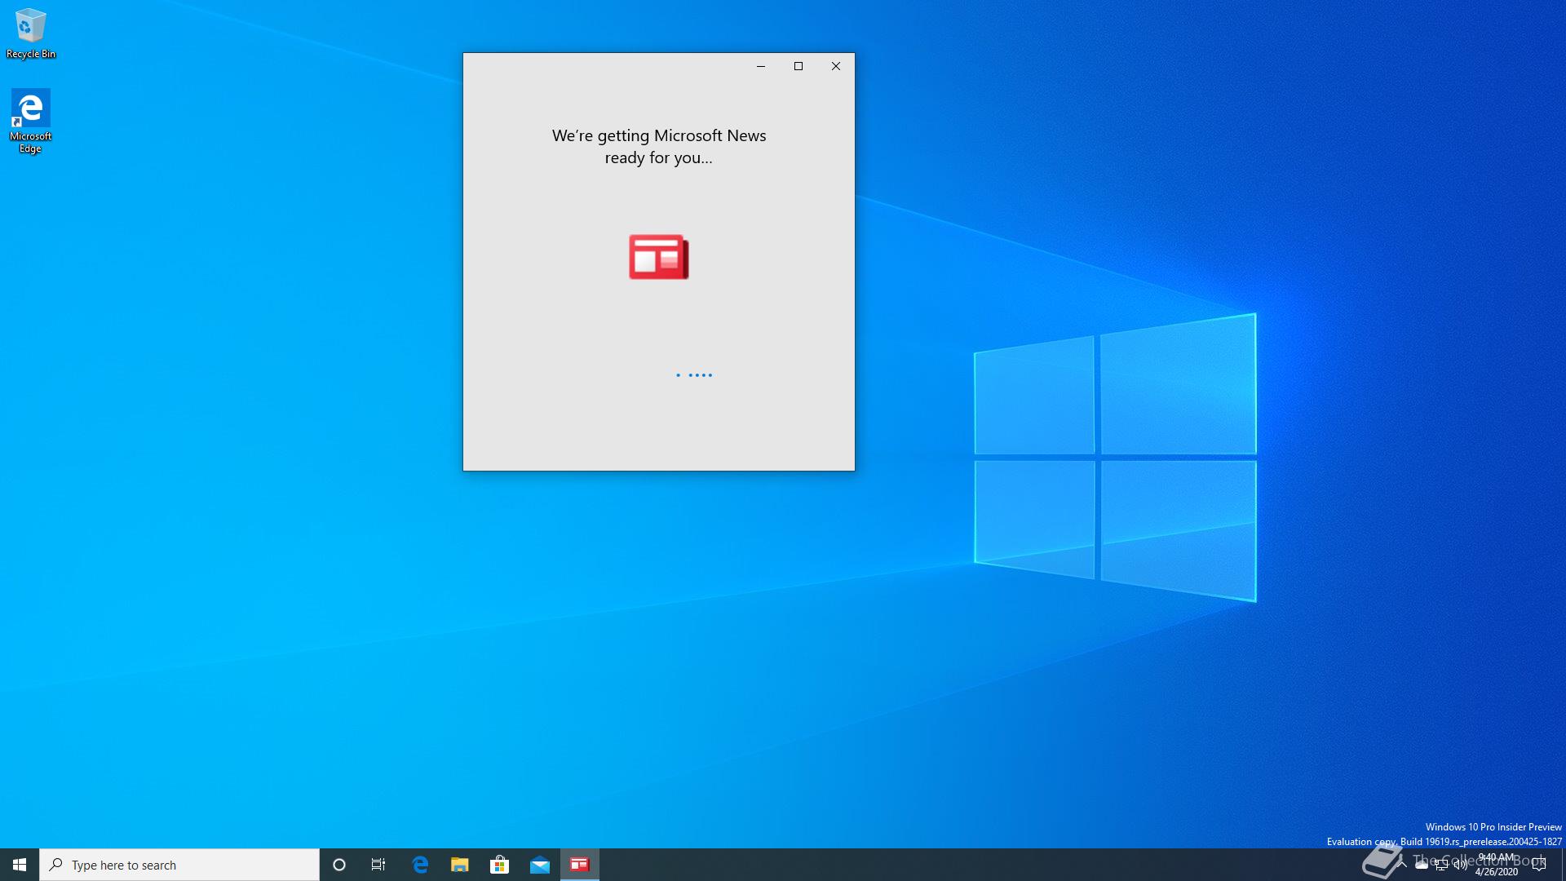This screenshot has height=881, width=1566.
Task: Open the Recycle Bin desktop icon
Action: [31, 33]
